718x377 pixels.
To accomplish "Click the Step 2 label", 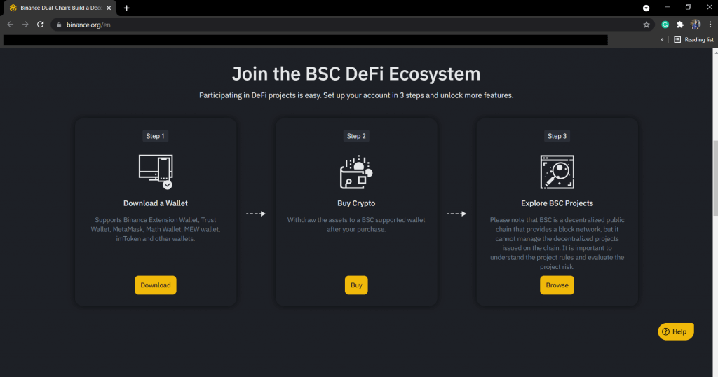I will click(x=356, y=136).
